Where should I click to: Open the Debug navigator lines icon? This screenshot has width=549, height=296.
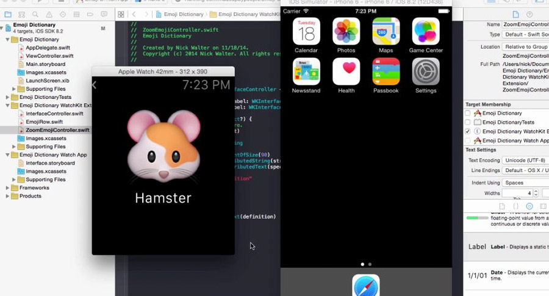click(x=76, y=15)
